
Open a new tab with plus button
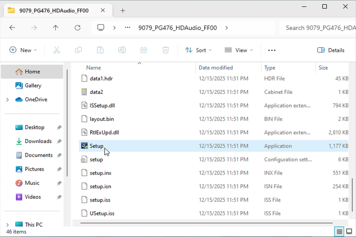click(123, 11)
